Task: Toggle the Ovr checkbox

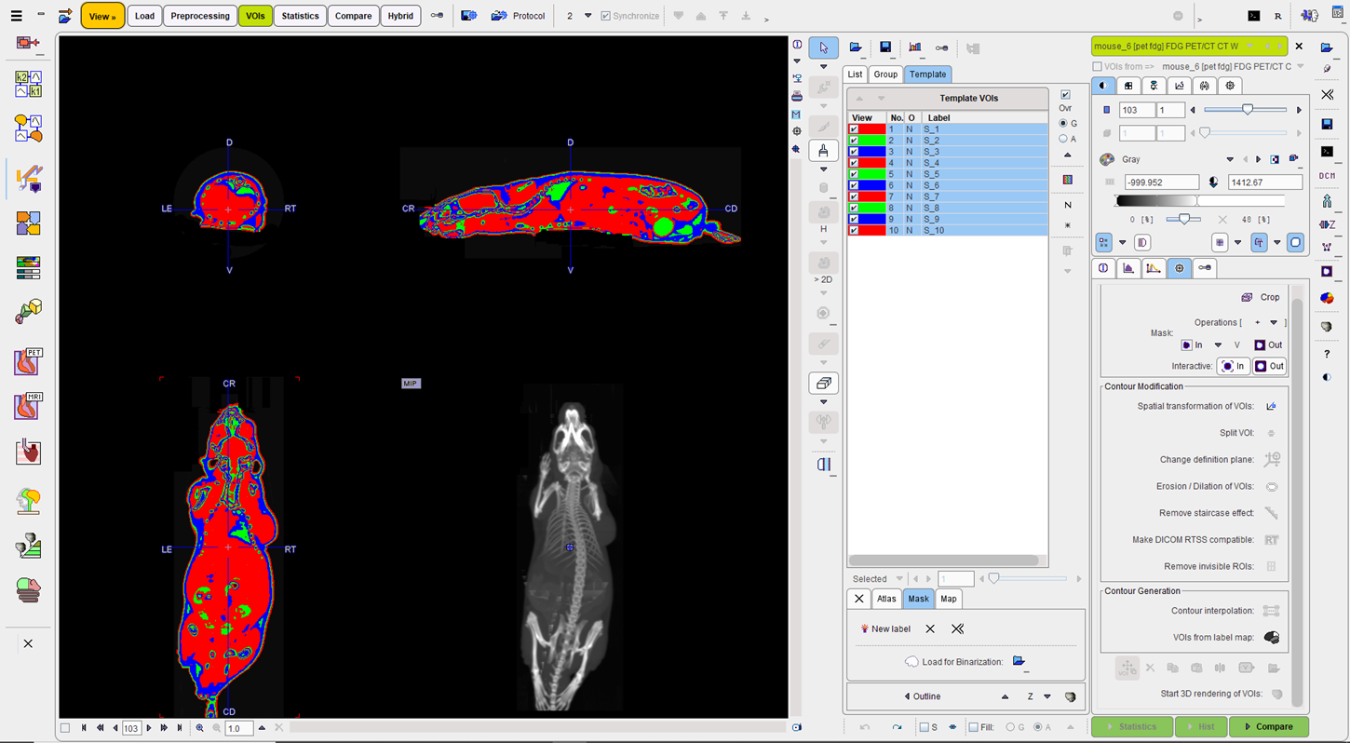Action: pos(1065,95)
